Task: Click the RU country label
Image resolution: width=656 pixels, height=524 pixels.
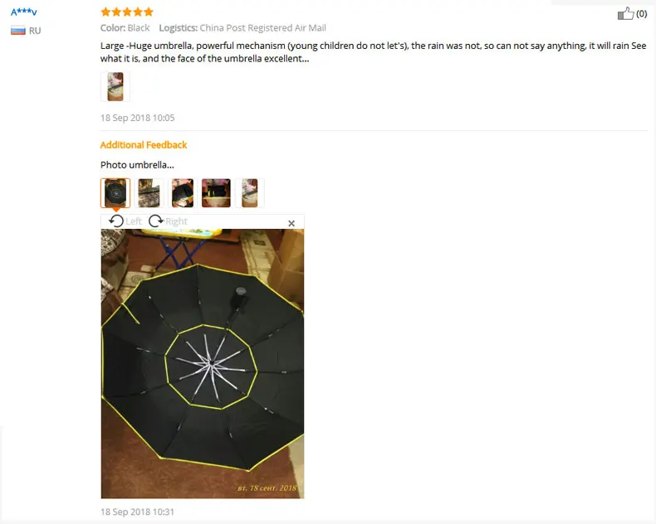Action: coord(35,31)
